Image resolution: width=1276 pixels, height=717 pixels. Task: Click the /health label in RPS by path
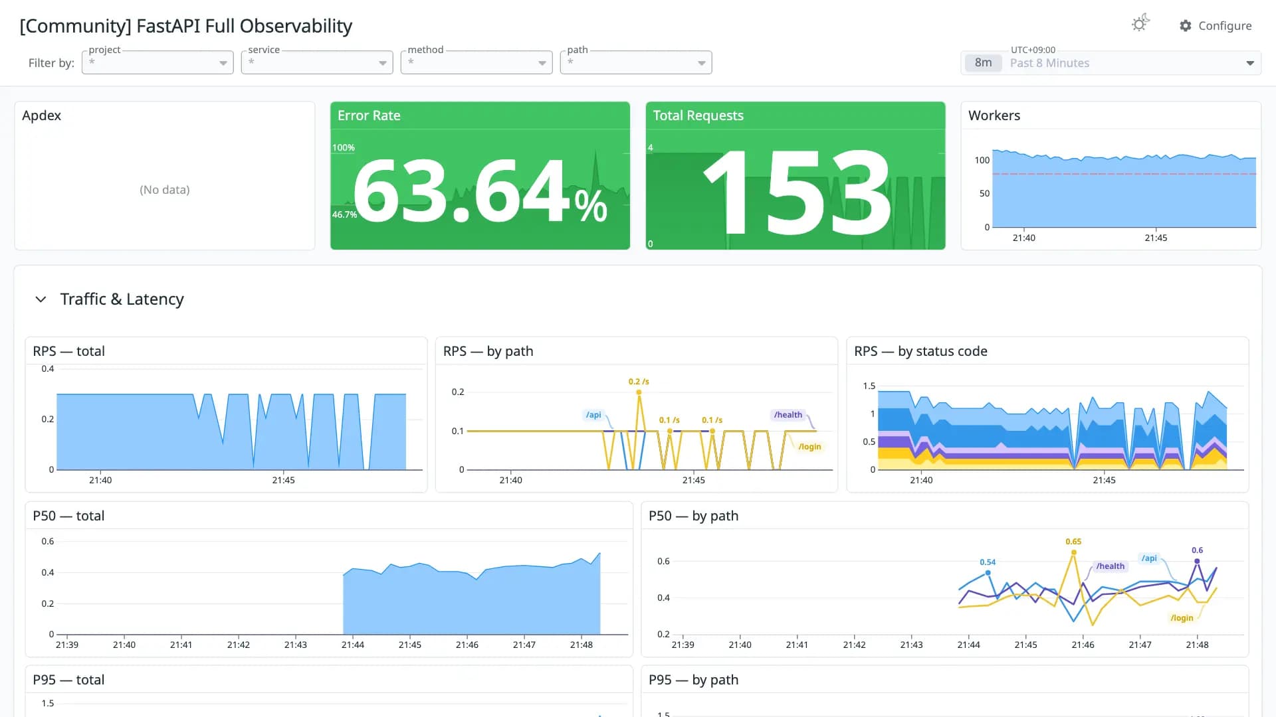[788, 415]
